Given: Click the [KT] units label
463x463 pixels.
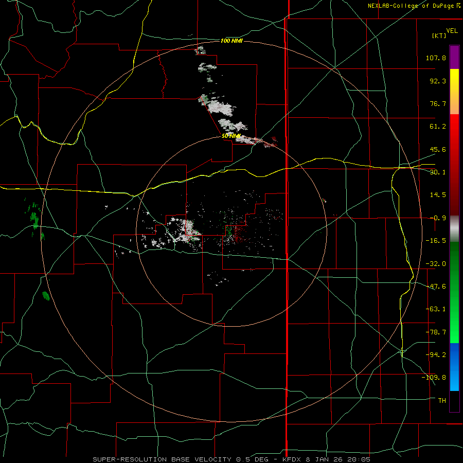Looking at the screenshot, I should click(x=439, y=35).
